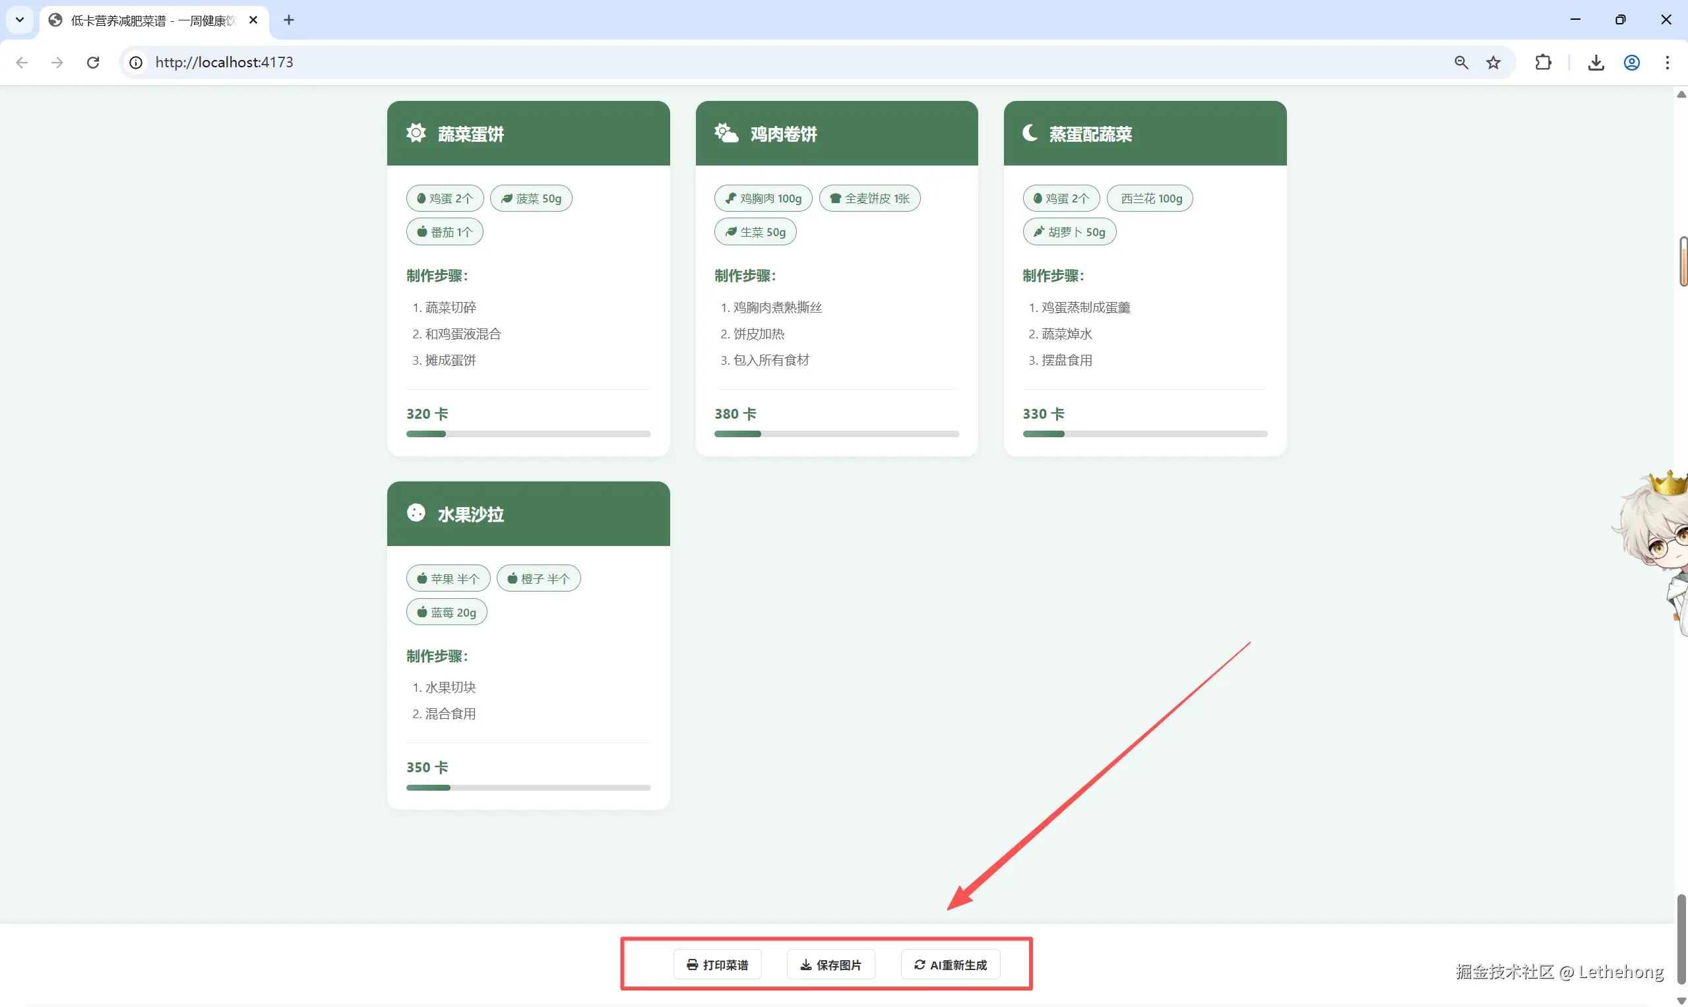Click the 保存图片 button

click(830, 965)
